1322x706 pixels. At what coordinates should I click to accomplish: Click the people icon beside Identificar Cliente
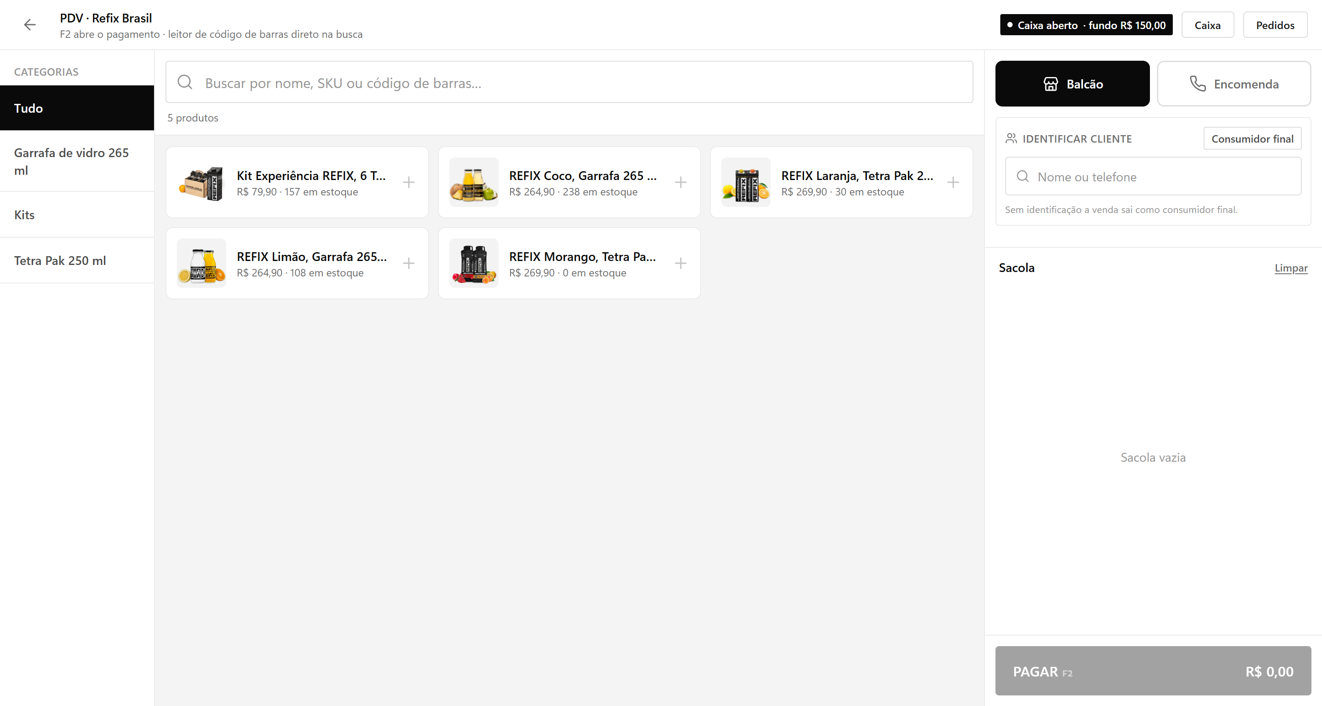[x=1011, y=139]
